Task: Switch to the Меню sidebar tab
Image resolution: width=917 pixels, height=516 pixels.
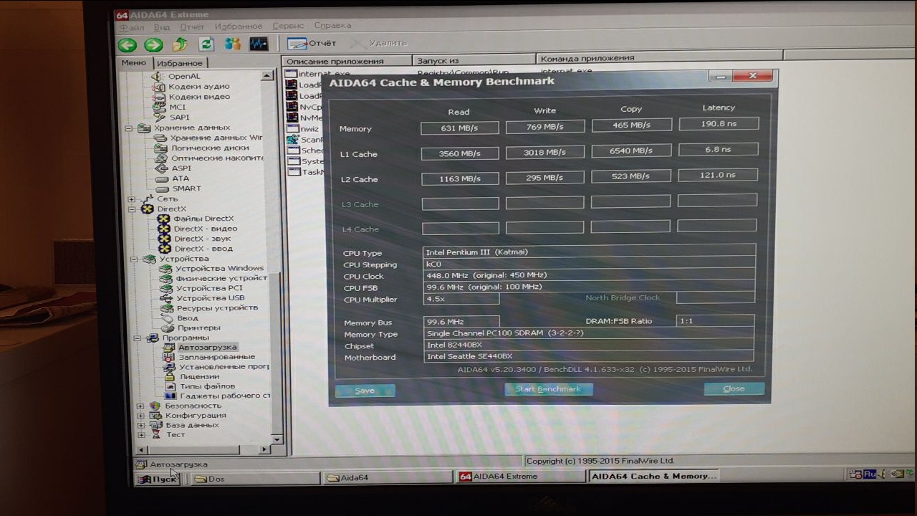Action: 134,62
